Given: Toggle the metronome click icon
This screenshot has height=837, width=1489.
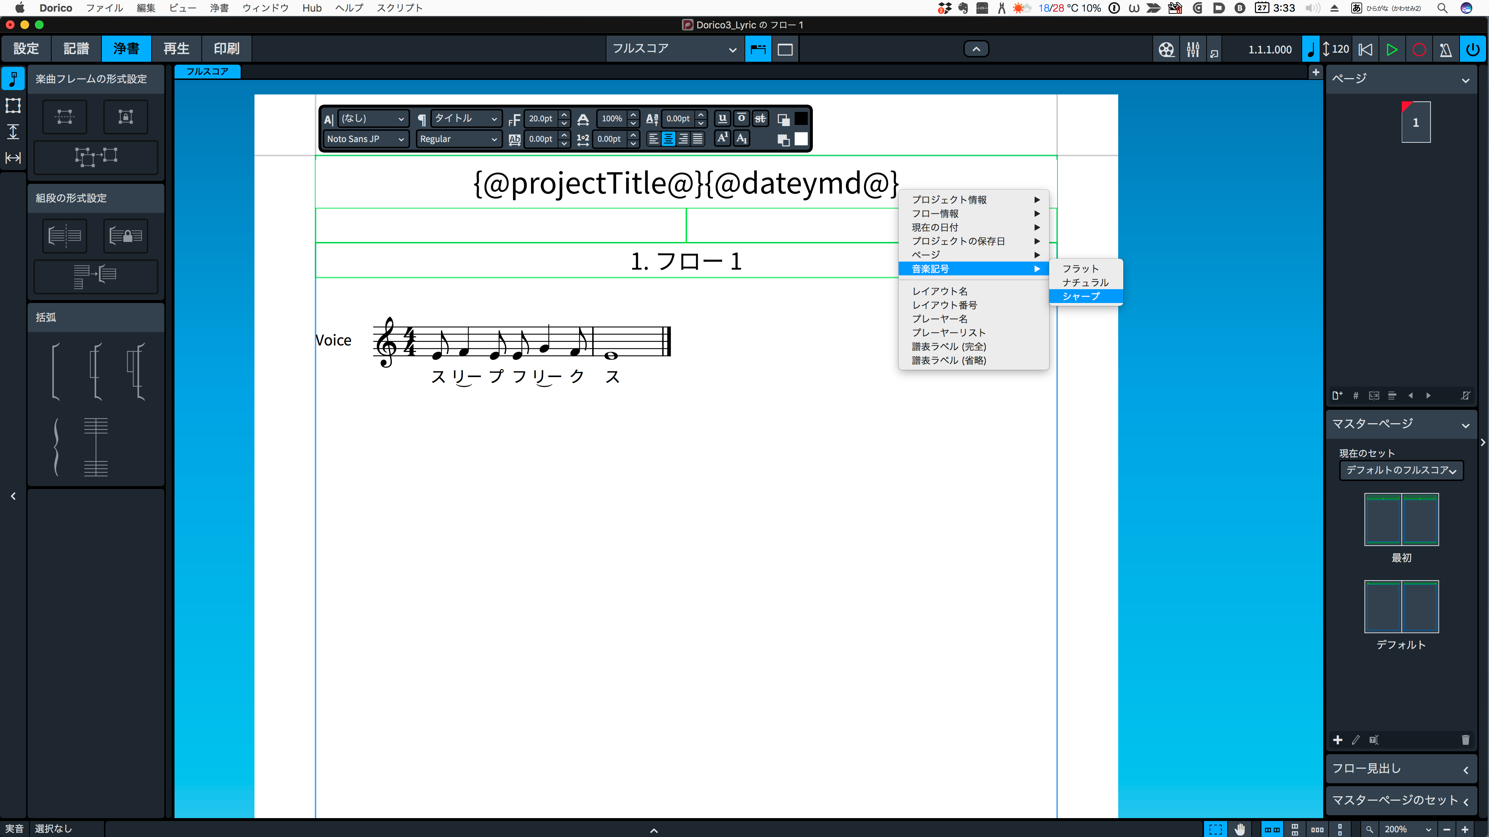Looking at the screenshot, I should (x=1445, y=50).
